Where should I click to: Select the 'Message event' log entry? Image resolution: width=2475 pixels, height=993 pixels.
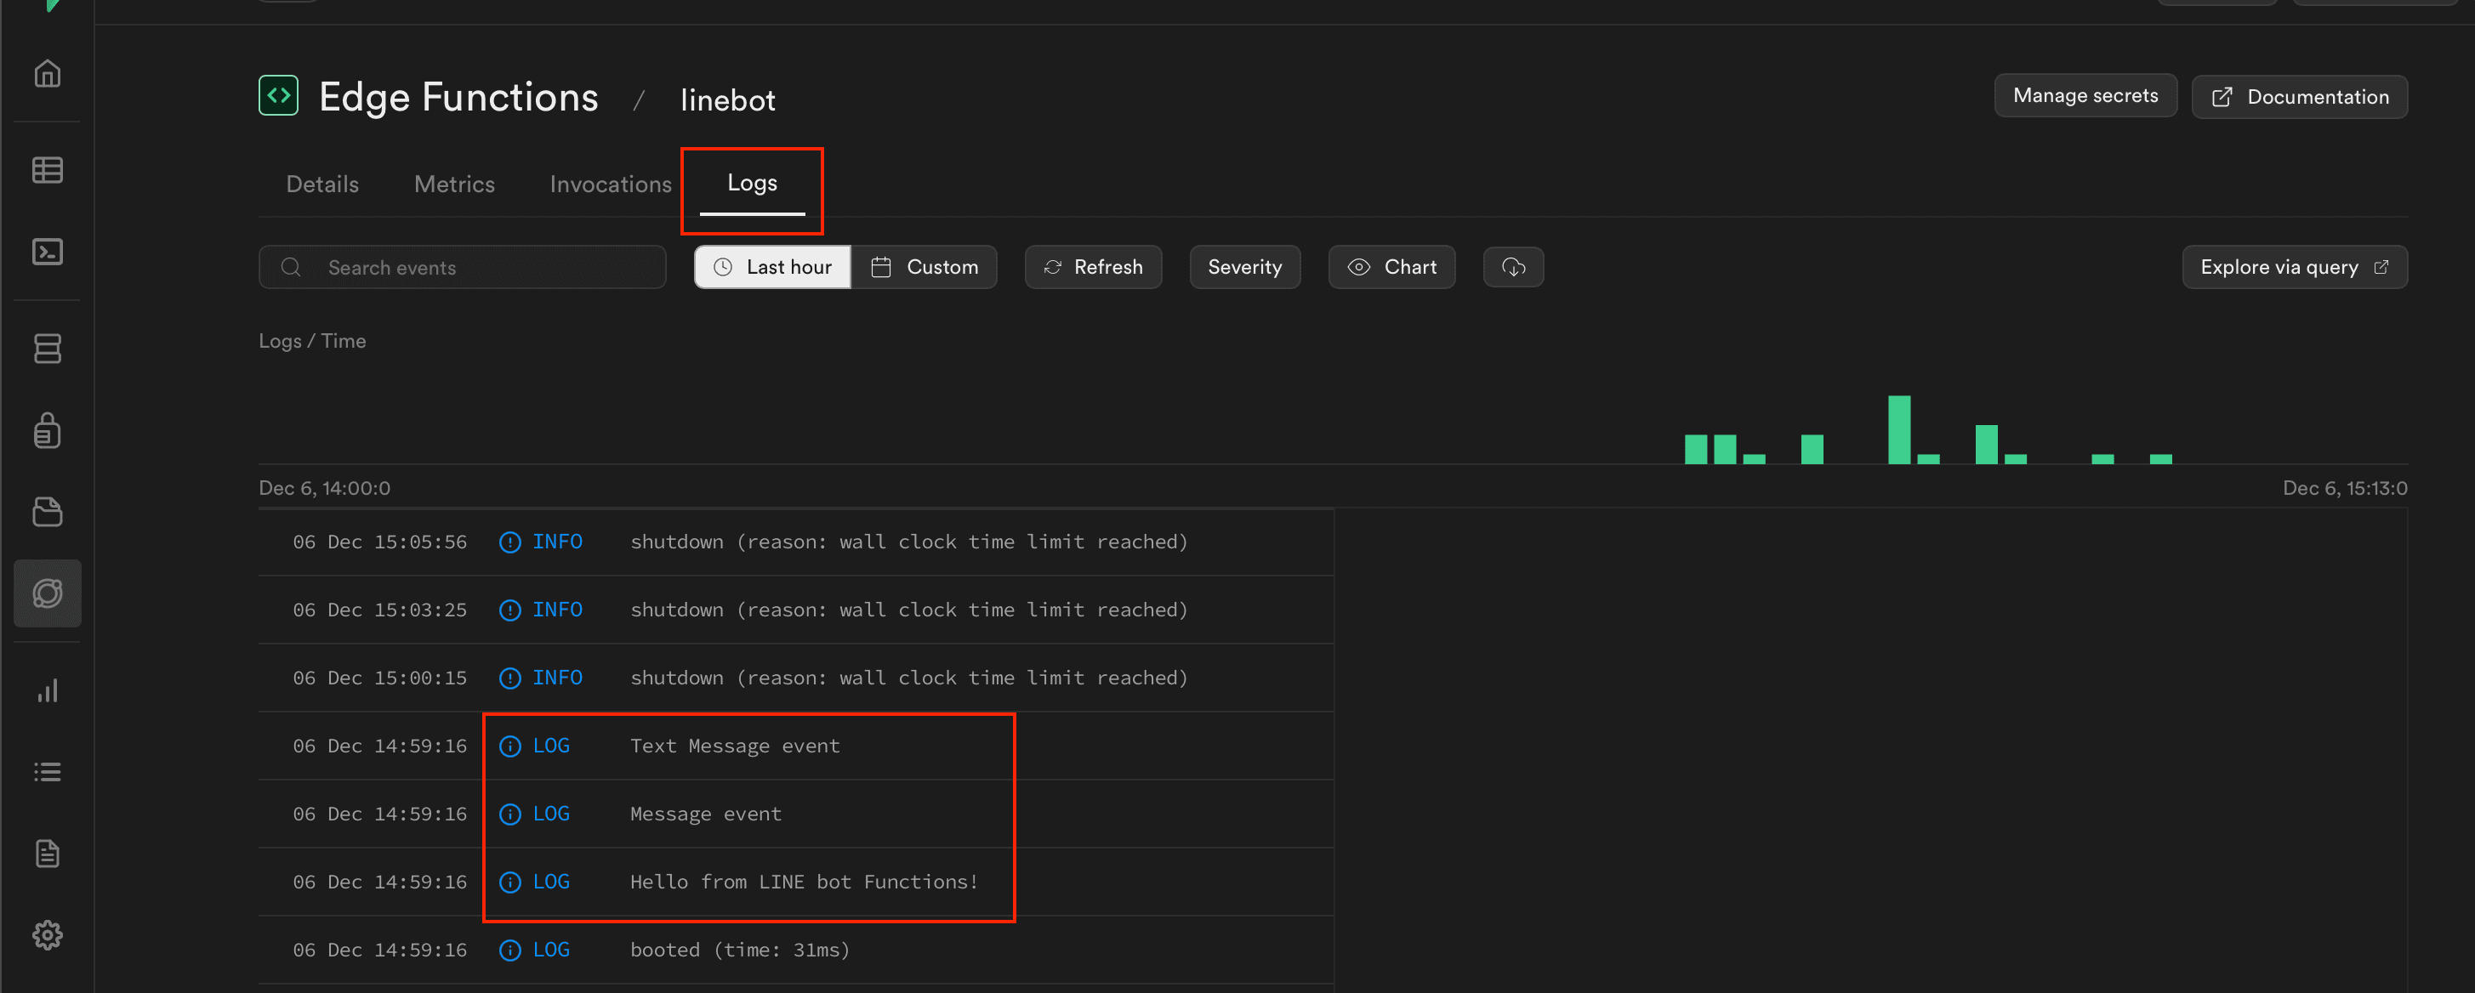(795, 814)
